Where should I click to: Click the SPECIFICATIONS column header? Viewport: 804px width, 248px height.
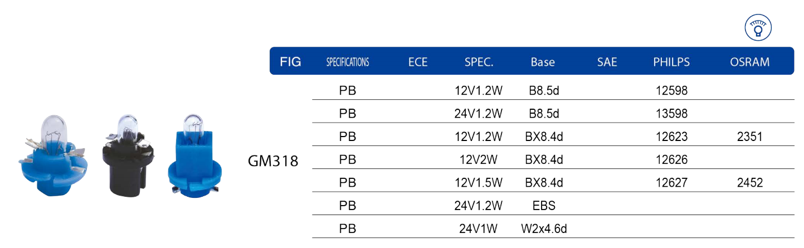pos(348,62)
